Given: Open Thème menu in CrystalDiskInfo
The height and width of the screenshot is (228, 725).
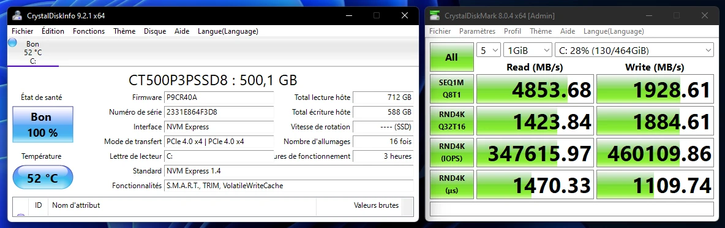Looking at the screenshot, I should point(124,31).
